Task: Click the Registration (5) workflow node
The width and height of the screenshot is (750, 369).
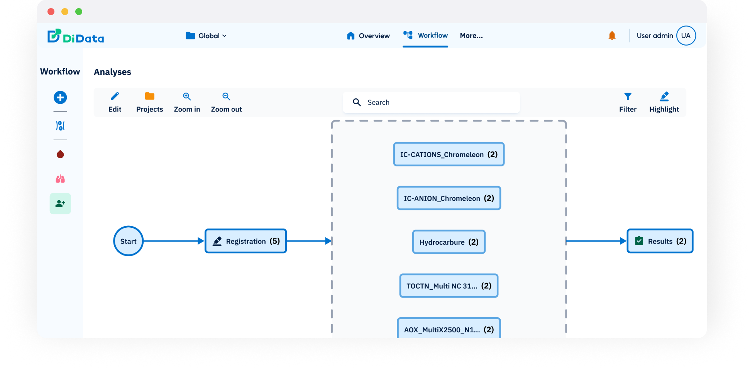Action: [x=245, y=241]
